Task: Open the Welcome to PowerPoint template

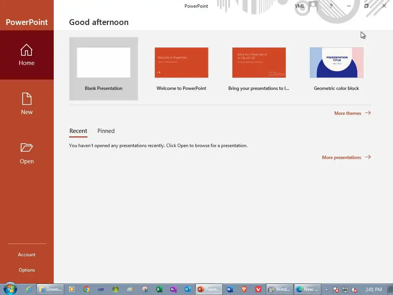Action: click(x=181, y=69)
